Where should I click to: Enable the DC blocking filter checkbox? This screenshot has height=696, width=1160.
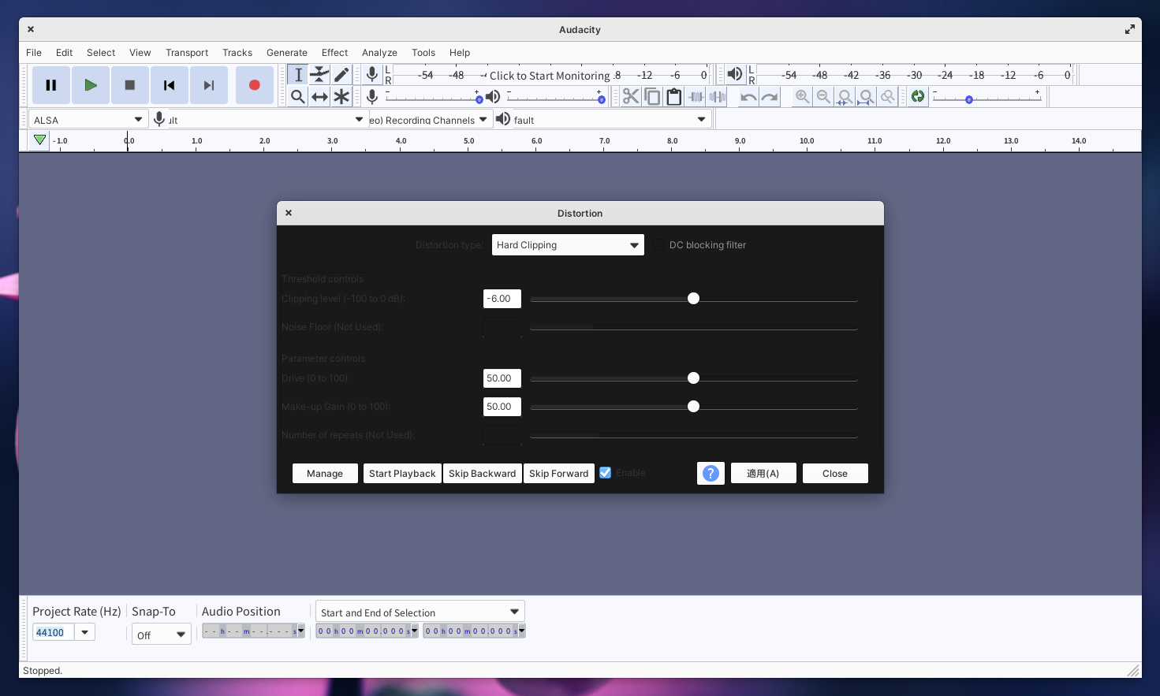coord(658,245)
